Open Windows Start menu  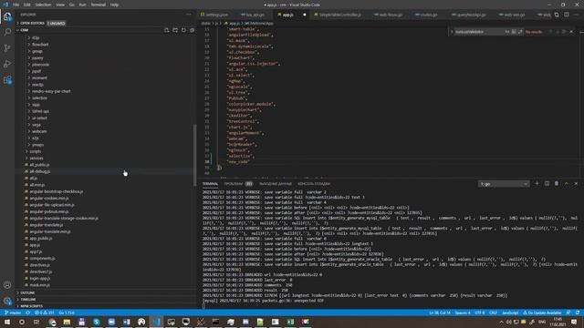click(7, 322)
